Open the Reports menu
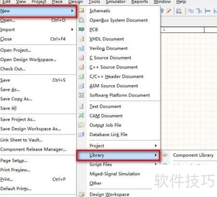The image size is (217, 197). pyautogui.click(x=139, y=2)
